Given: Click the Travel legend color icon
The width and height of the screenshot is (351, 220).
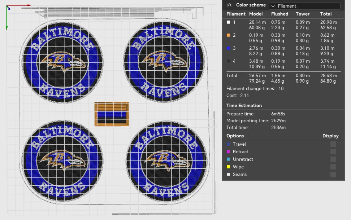Looking at the screenshot, I should (228, 144).
